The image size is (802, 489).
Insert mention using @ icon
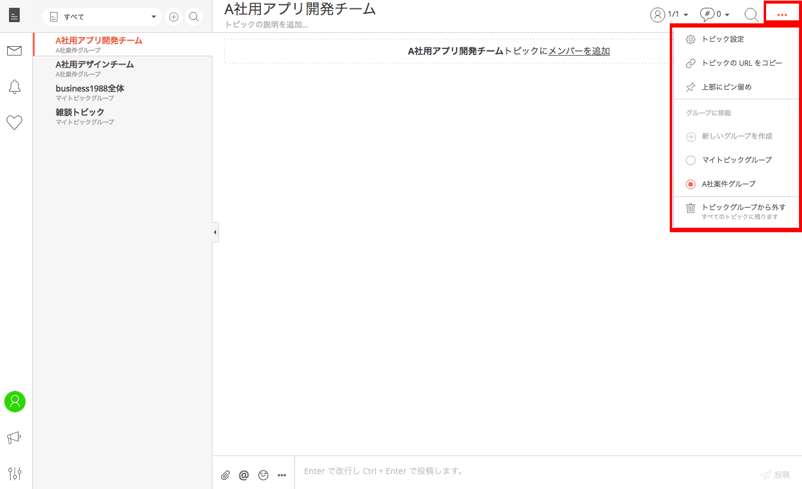[x=244, y=475]
